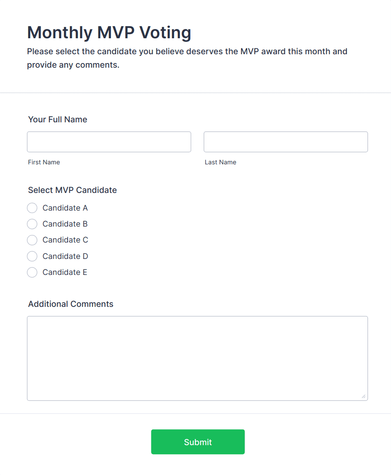Viewport: 391px width, 475px height.
Task: Select Candidate E radio circle
Action: point(32,272)
